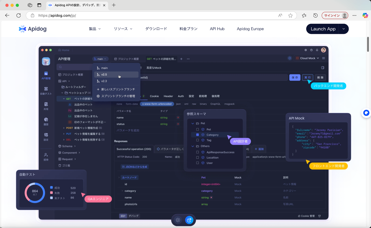Select the v2.5 branch
The image size is (371, 228).
[116, 75]
